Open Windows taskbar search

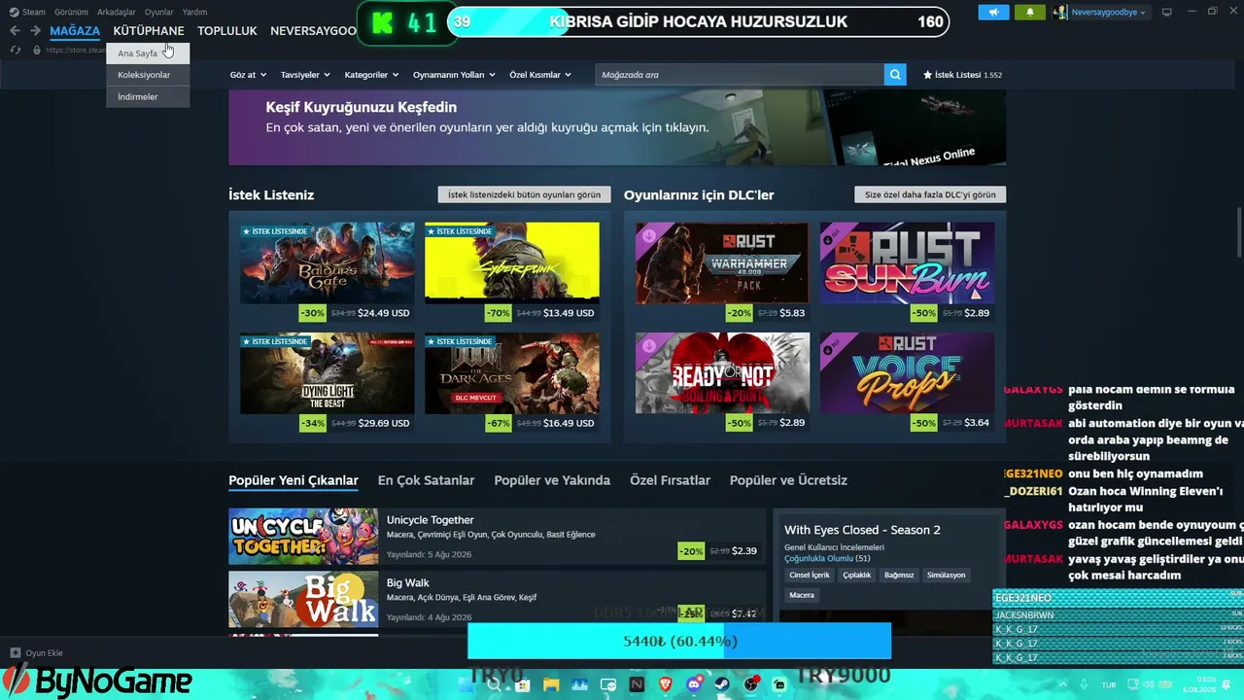tap(494, 684)
